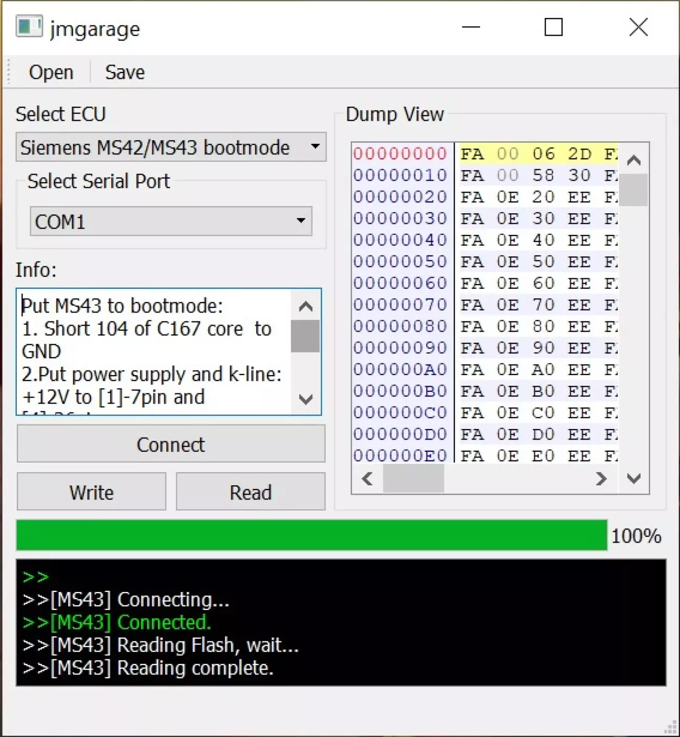Click window resize grip at bottom corner
The image size is (680, 737).
[671, 727]
